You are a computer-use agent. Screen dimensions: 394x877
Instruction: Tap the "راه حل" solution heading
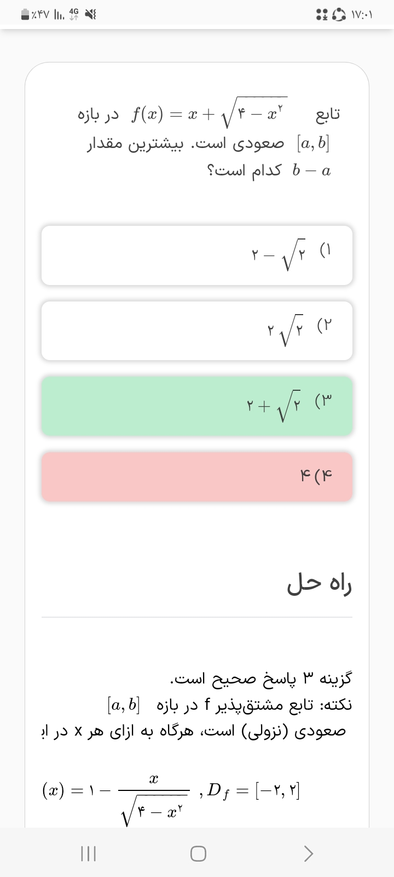(x=320, y=585)
